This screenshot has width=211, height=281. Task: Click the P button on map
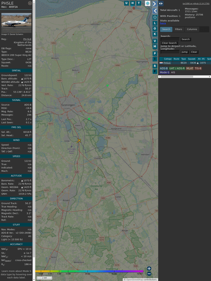[x=155, y=53]
